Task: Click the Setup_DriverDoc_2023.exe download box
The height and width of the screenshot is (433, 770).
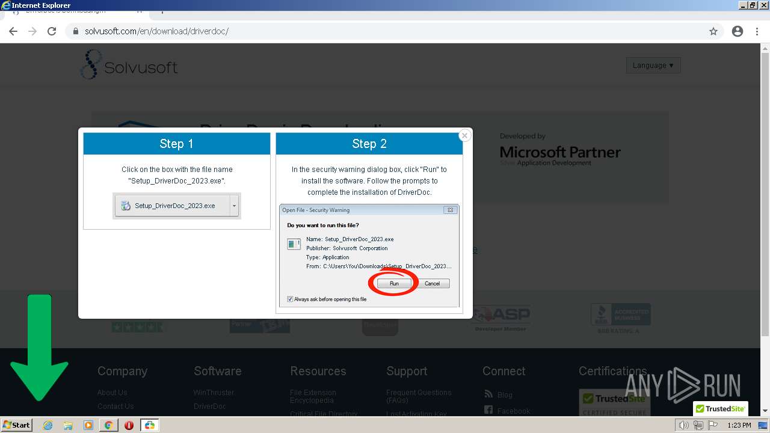Action: coord(172,206)
